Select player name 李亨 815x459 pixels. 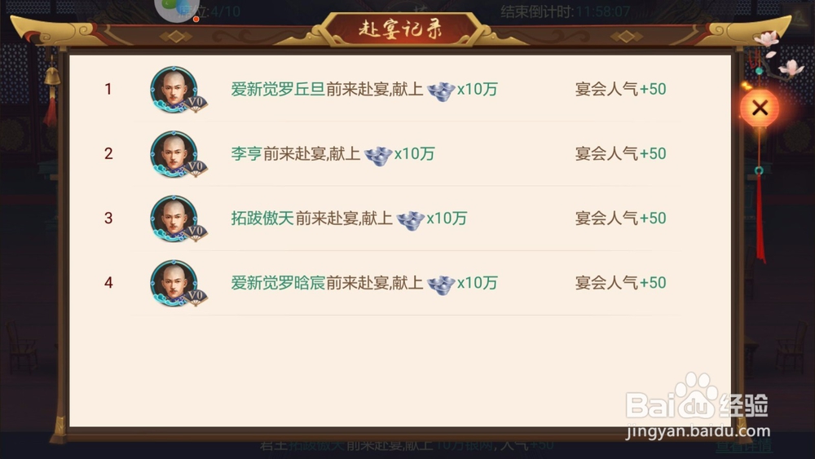coord(246,154)
